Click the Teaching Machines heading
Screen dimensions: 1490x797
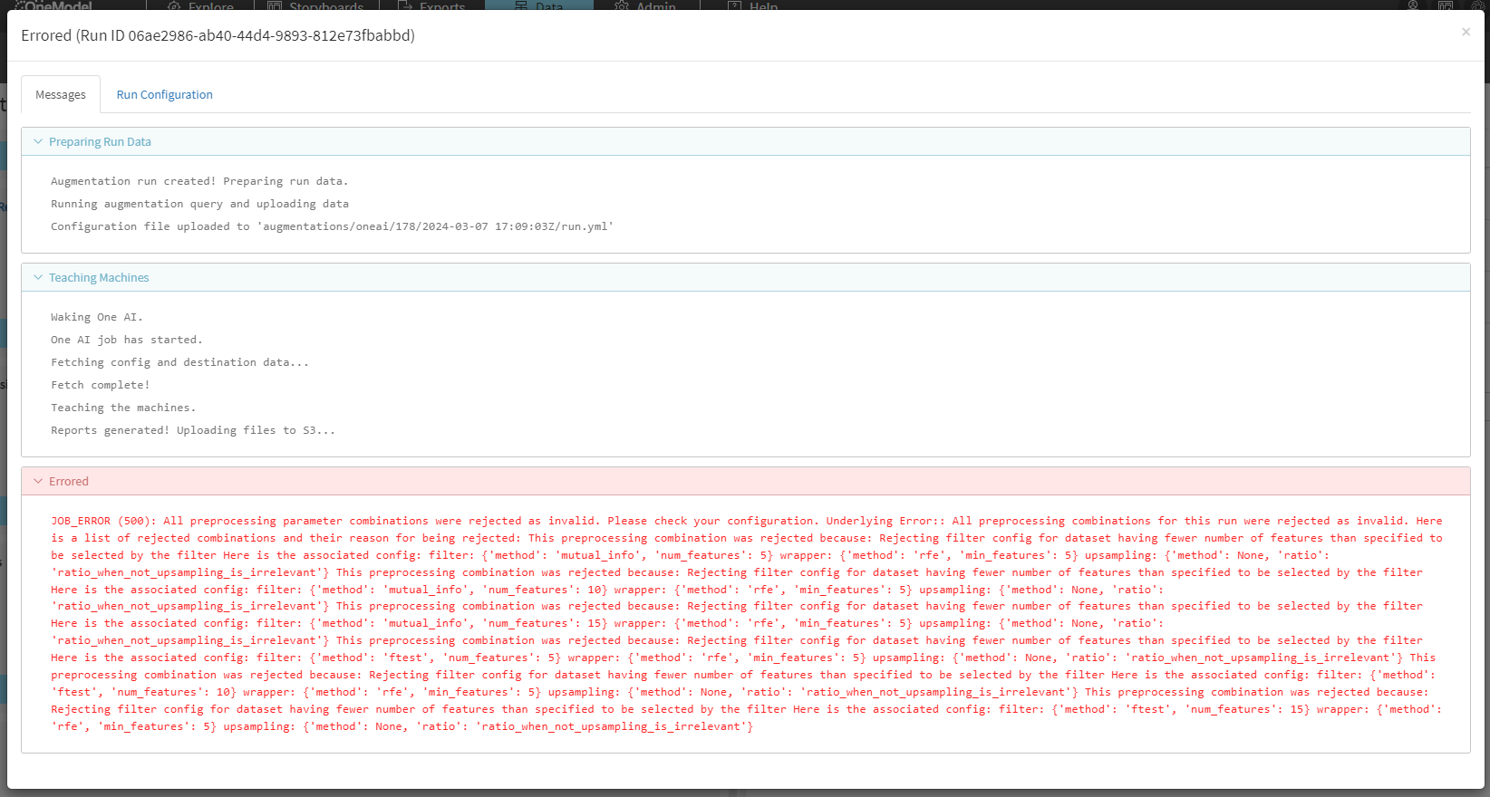tap(99, 278)
